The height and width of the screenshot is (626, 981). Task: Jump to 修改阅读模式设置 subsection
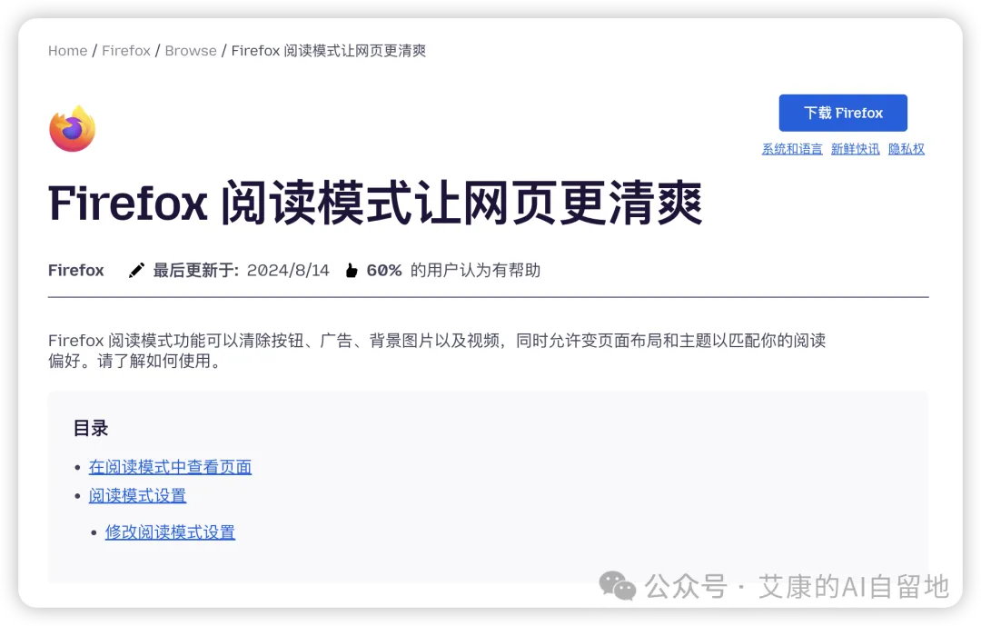point(170,532)
